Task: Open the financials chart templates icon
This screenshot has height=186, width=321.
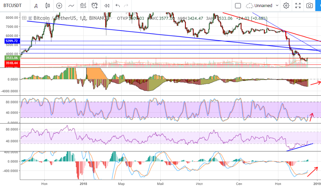Action: pos(82,5)
